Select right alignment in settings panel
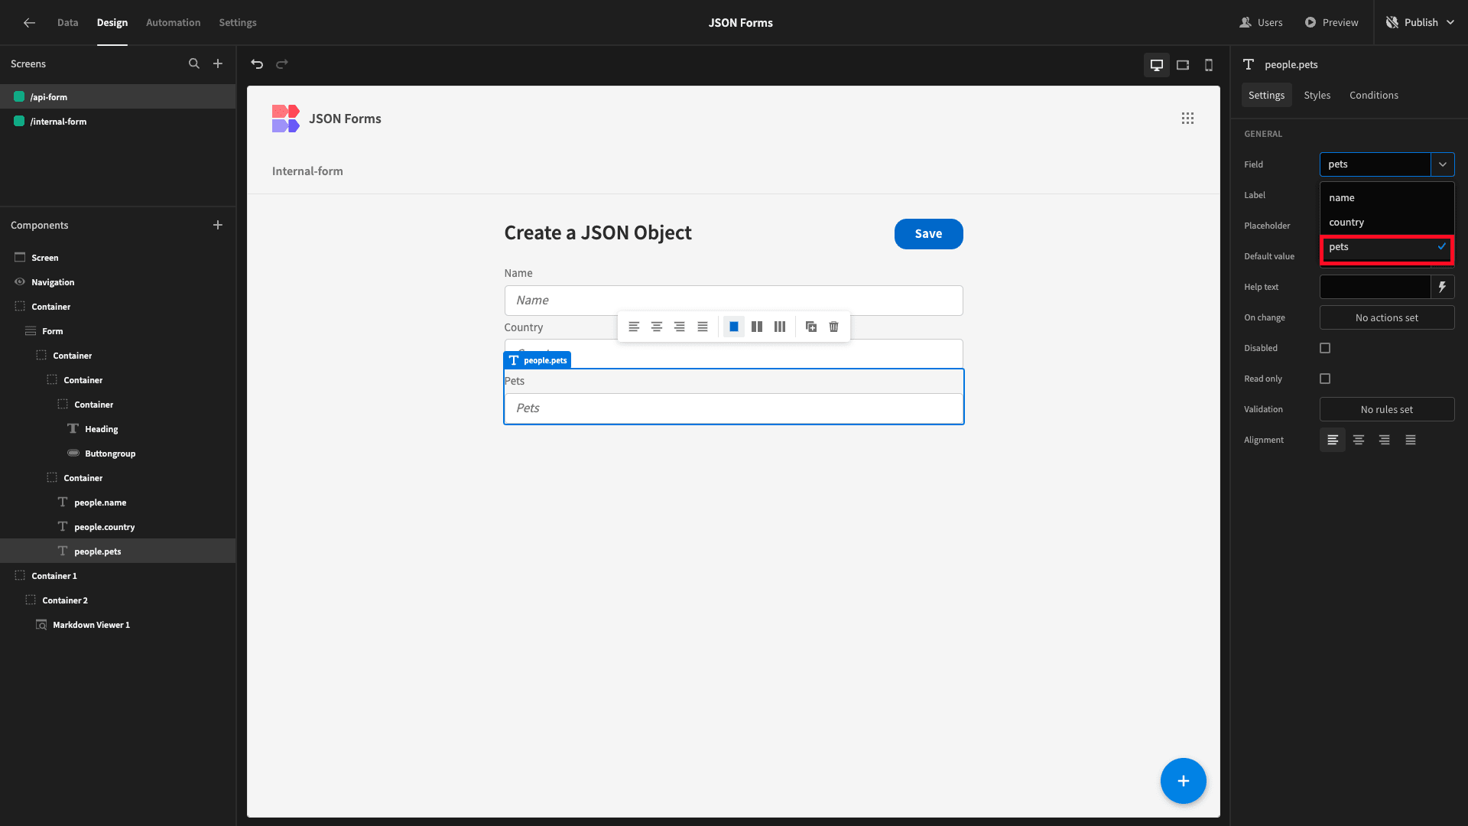Screen dimensions: 1468x826 click(1385, 441)
